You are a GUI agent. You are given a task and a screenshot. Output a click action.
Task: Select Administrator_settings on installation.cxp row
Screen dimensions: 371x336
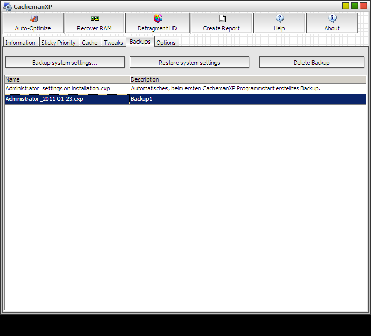(x=185, y=88)
